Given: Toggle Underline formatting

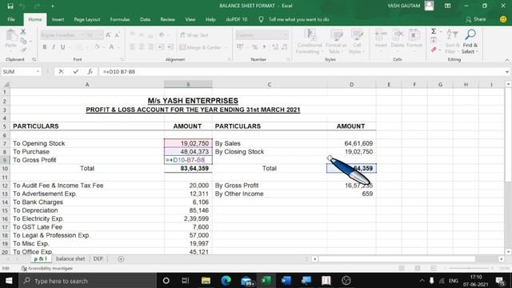Looking at the screenshot, I should [62, 47].
